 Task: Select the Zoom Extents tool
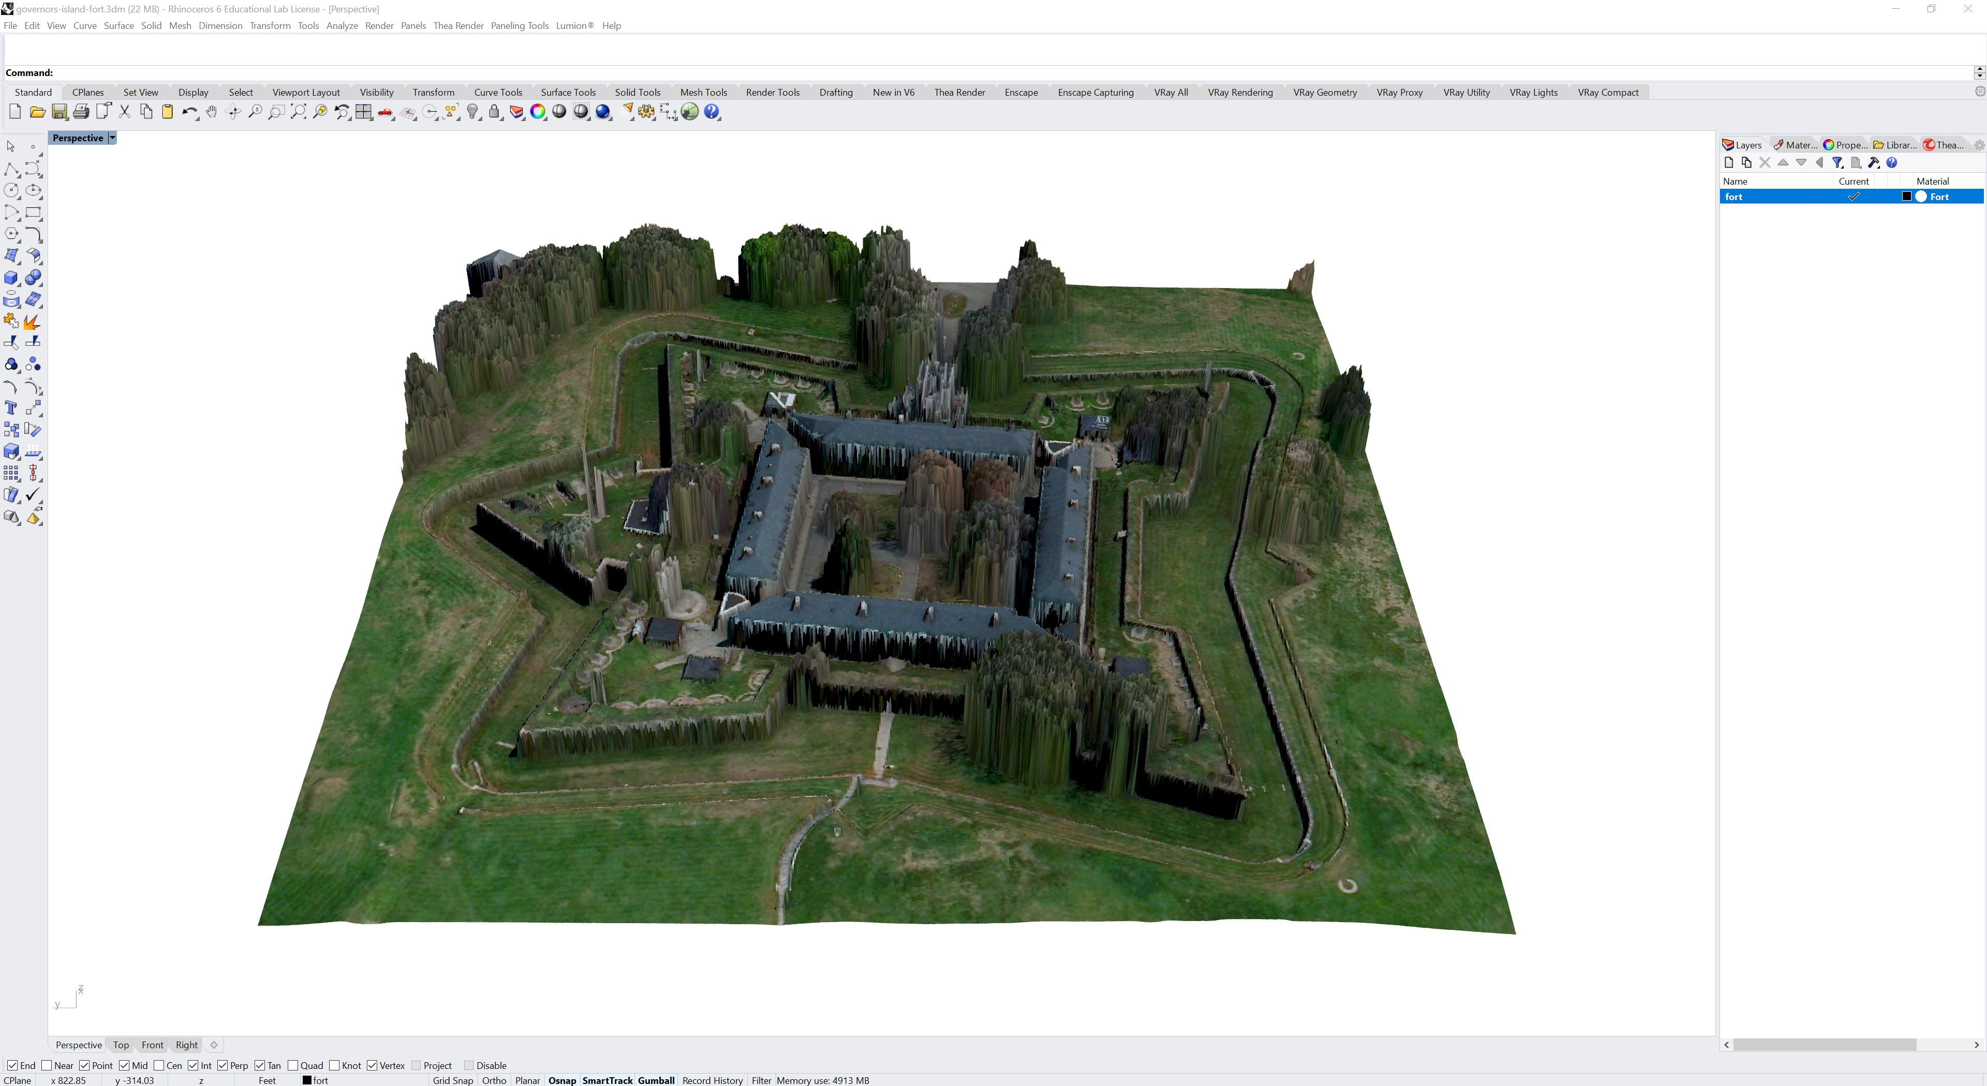click(x=298, y=113)
